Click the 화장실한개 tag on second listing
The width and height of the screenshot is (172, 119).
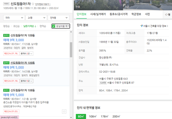(34, 75)
